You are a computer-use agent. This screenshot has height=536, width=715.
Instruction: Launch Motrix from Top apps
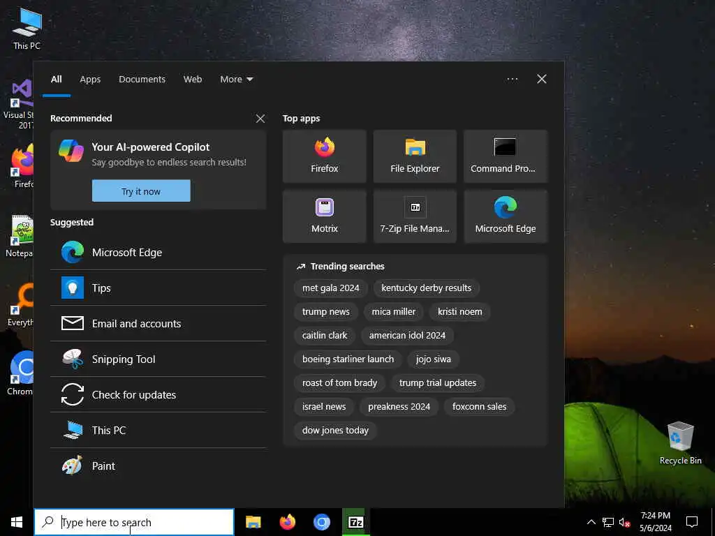coord(324,216)
